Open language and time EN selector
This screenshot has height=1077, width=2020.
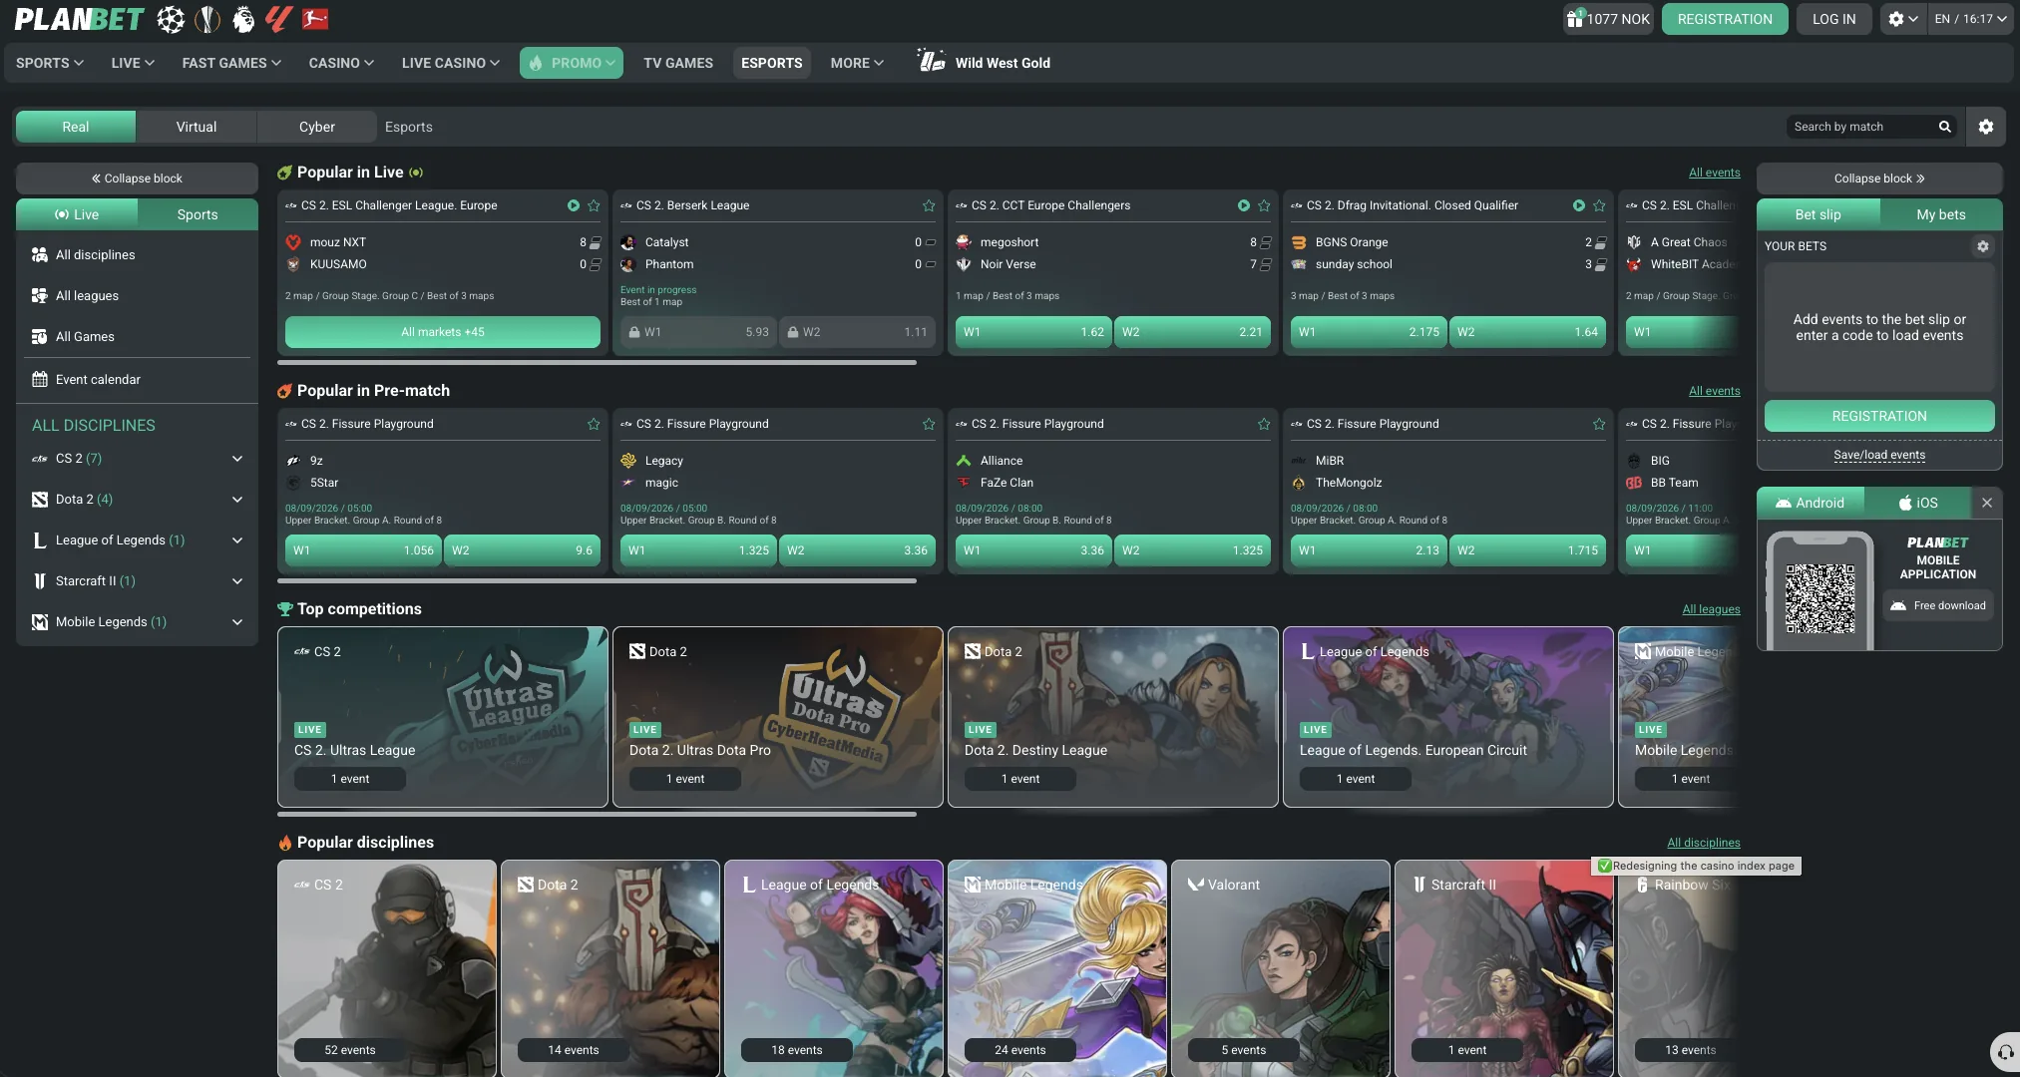(1970, 19)
